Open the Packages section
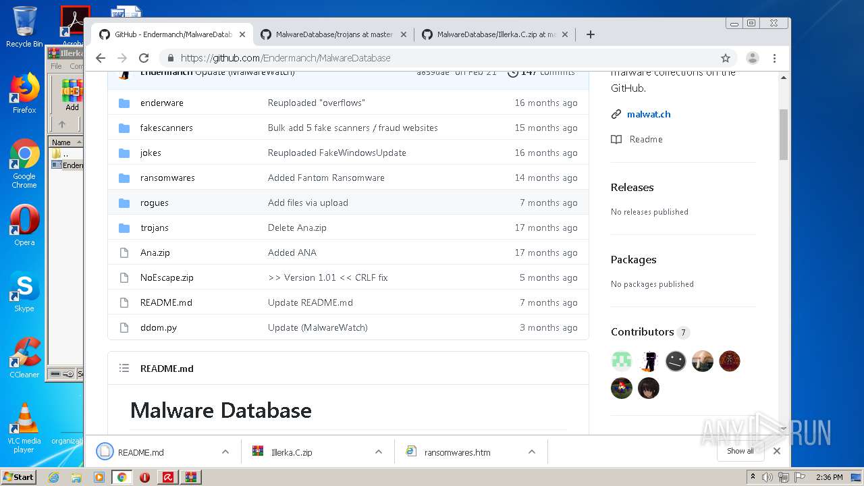This screenshot has width=864, height=486. 633,259
